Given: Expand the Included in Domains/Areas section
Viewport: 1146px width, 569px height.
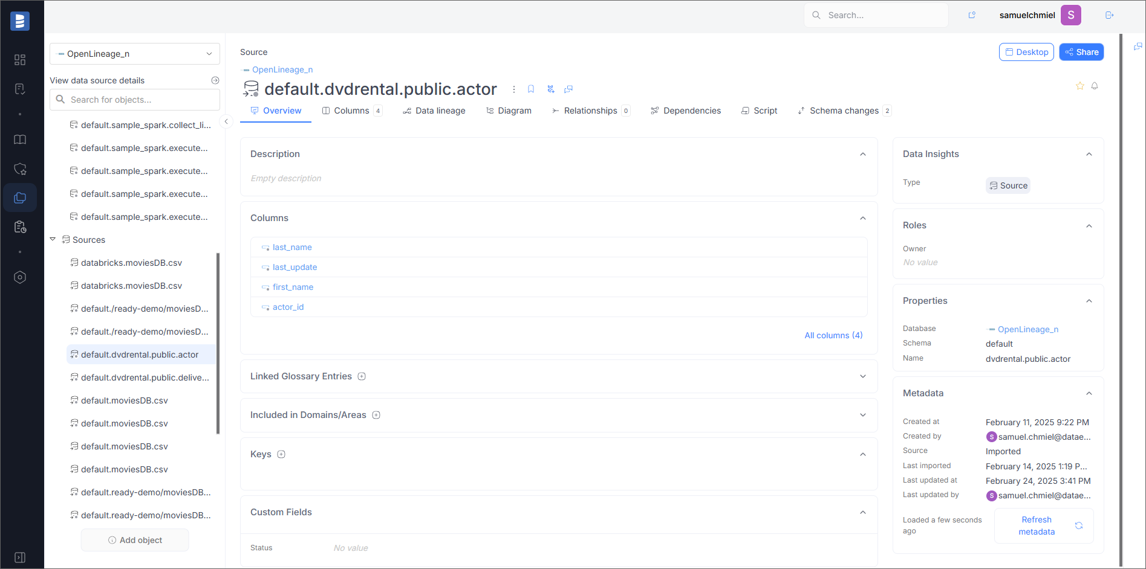Looking at the screenshot, I should [x=863, y=415].
